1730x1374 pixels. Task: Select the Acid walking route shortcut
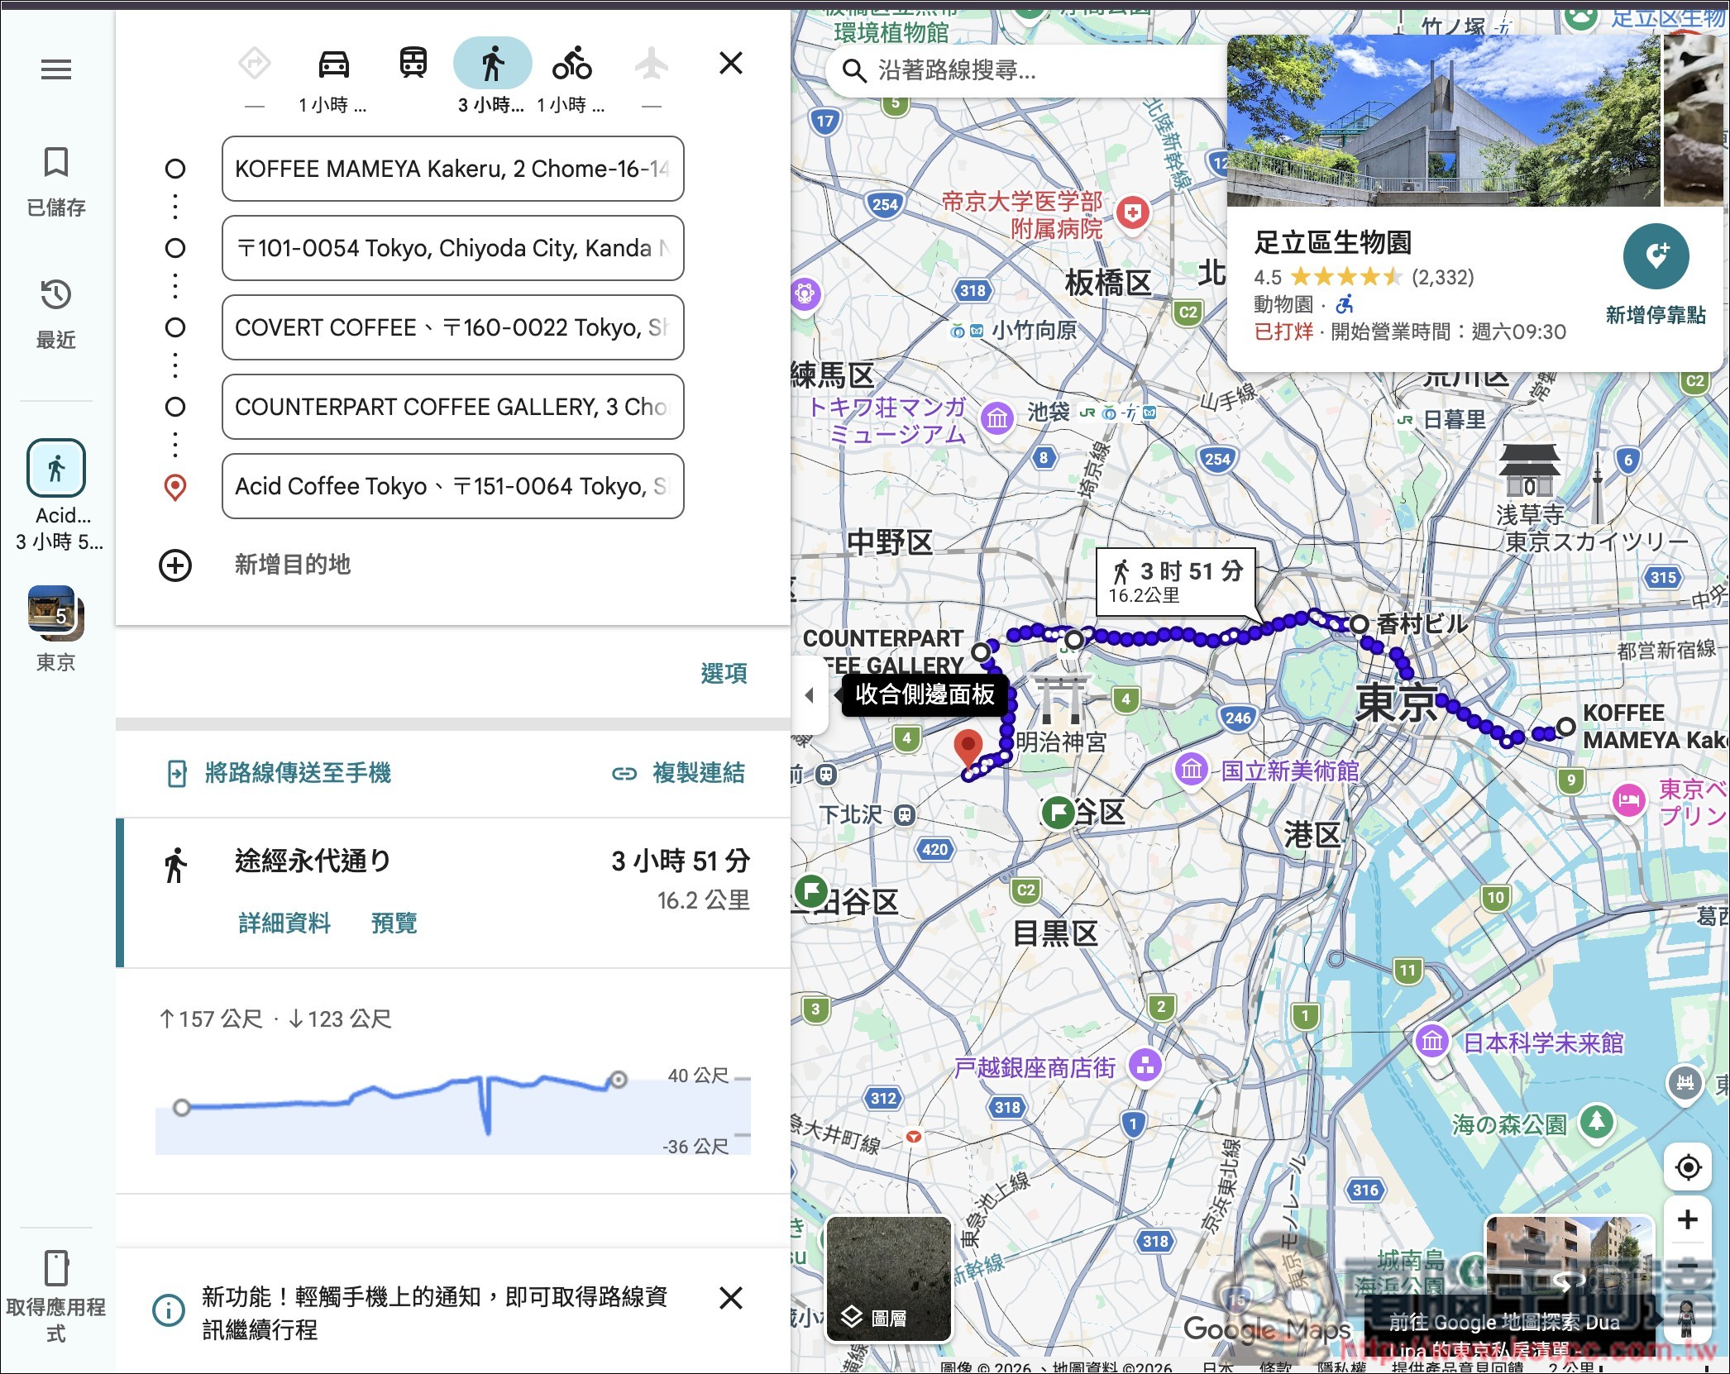pyautogui.click(x=56, y=468)
